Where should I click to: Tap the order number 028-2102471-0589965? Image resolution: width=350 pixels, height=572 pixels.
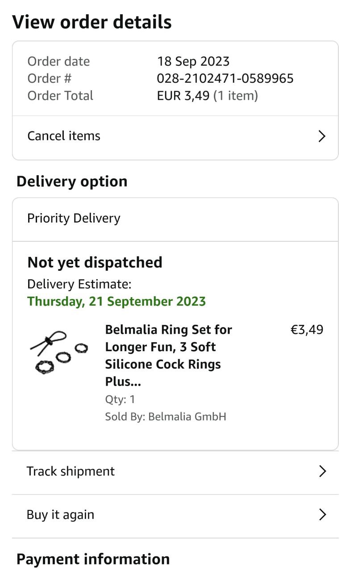coord(225,79)
